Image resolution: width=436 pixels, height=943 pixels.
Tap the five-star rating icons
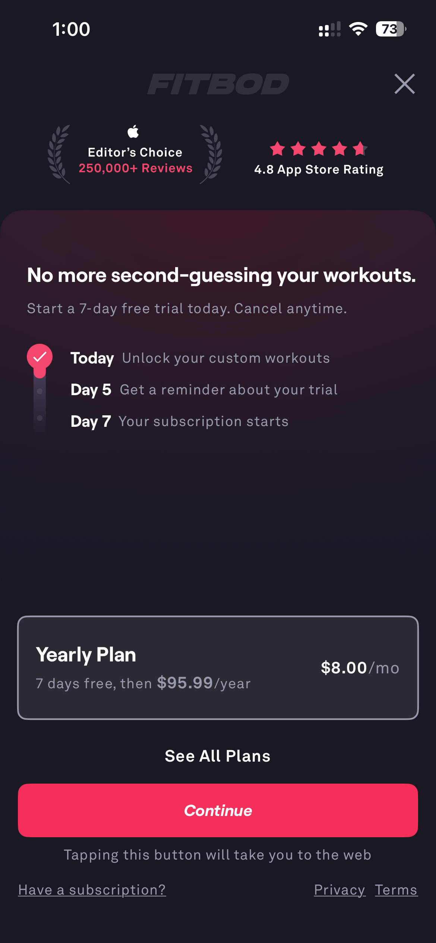pyautogui.click(x=319, y=149)
